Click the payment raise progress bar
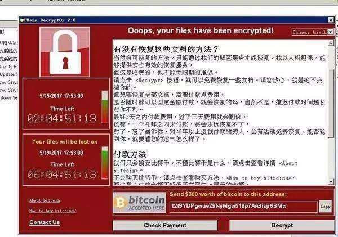The width and height of the screenshot is (338, 237). tap(105, 107)
